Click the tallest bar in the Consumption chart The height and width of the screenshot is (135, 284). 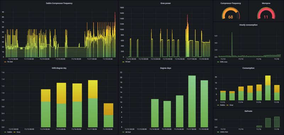[268, 88]
